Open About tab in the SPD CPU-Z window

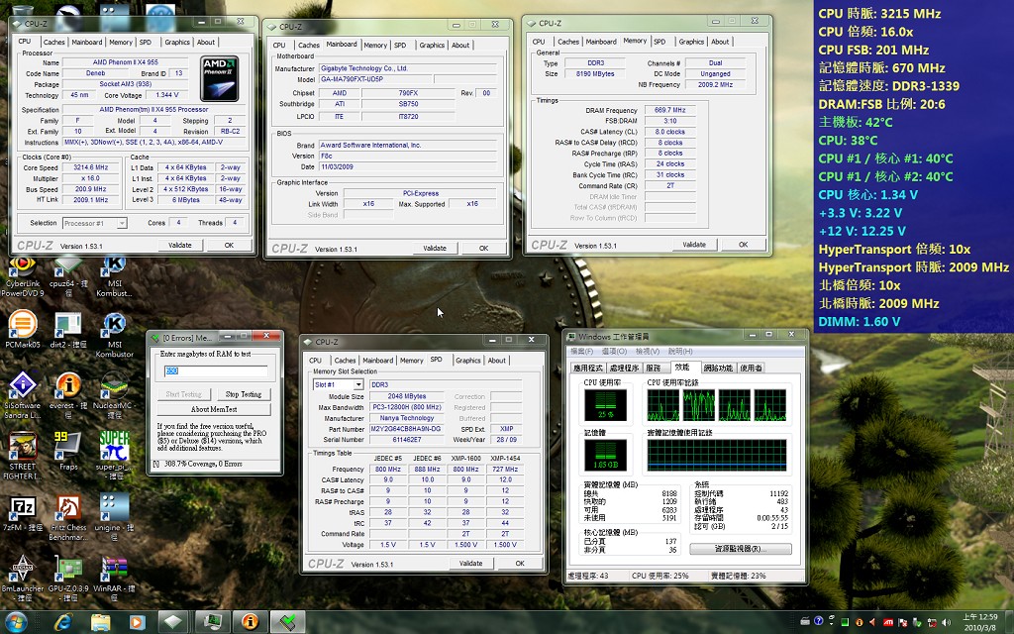(x=497, y=361)
